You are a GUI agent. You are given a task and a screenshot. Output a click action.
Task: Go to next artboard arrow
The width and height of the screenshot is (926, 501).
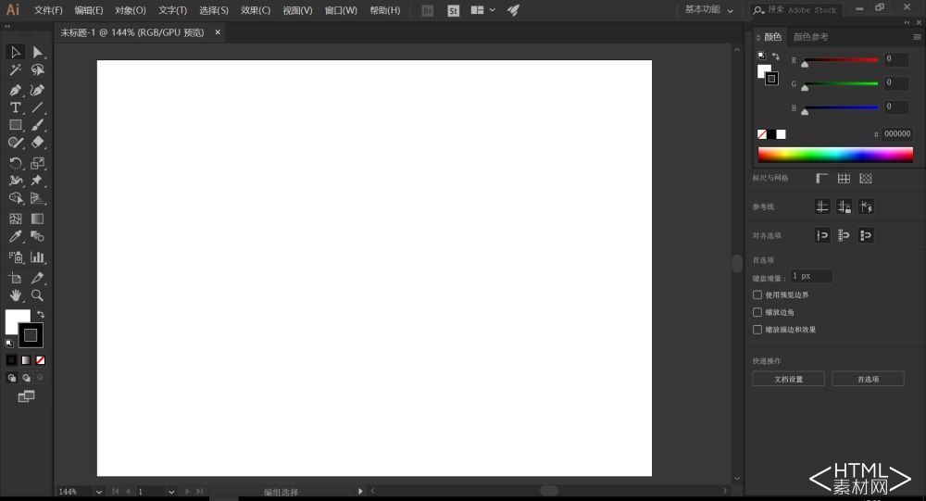pyautogui.click(x=187, y=491)
